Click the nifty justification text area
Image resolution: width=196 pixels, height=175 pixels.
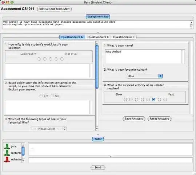point(48,71)
